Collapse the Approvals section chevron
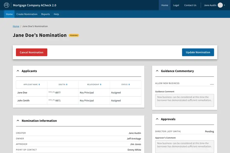The height and width of the screenshot is (153, 230). [x=157, y=119]
